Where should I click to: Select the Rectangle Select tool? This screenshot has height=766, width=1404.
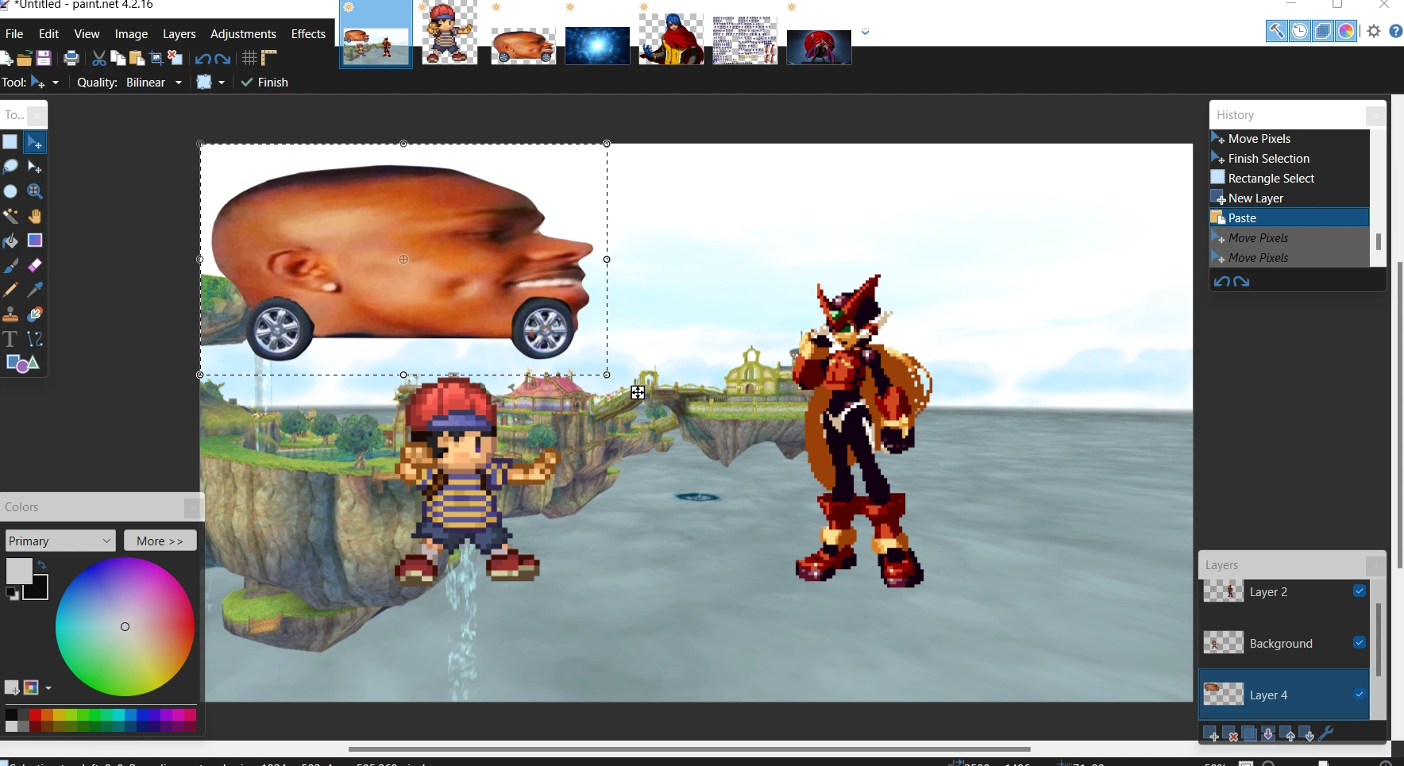(10, 142)
